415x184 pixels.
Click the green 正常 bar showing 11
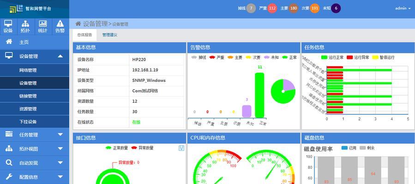tap(259, 95)
